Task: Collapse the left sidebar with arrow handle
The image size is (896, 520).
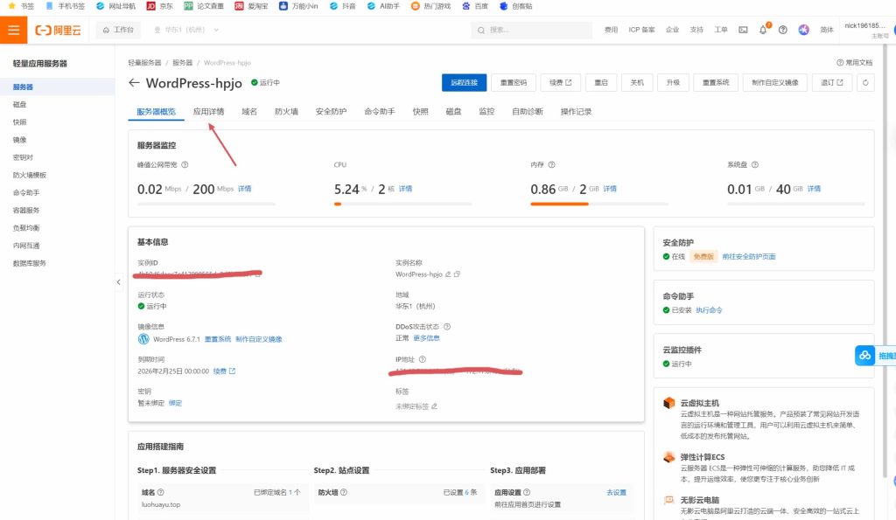Action: pos(119,281)
